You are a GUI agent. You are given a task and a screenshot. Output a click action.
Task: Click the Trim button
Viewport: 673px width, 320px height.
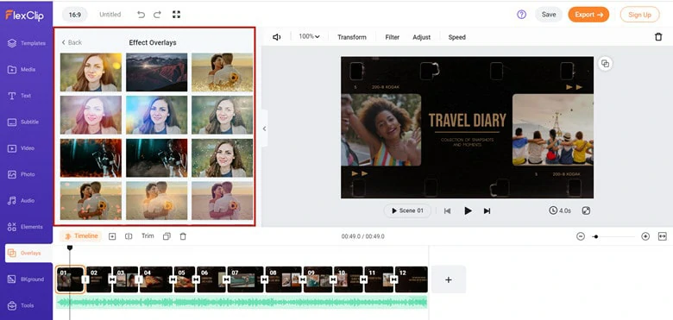[x=148, y=236]
